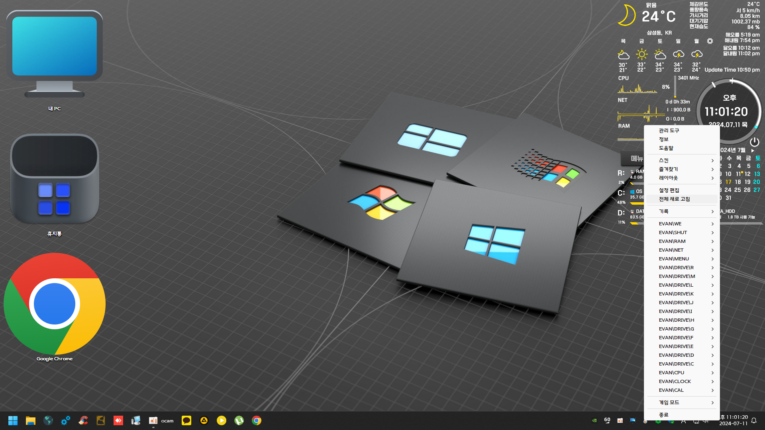
Task: Click the NET traffic graph
Action: pyautogui.click(x=641, y=114)
